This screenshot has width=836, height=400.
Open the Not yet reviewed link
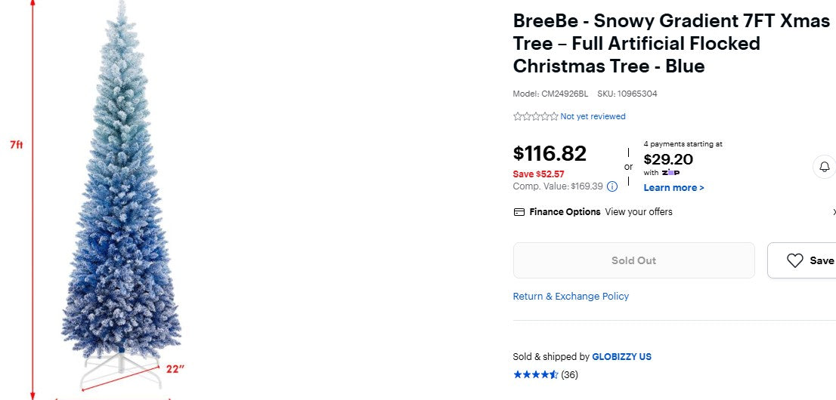pos(593,116)
